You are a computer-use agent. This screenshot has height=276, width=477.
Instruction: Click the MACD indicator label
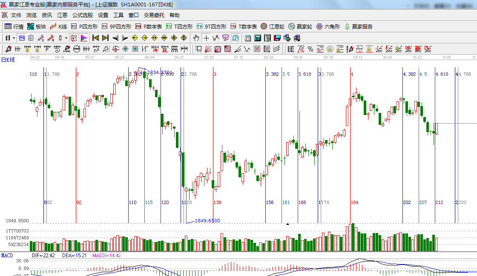pyautogui.click(x=7, y=256)
